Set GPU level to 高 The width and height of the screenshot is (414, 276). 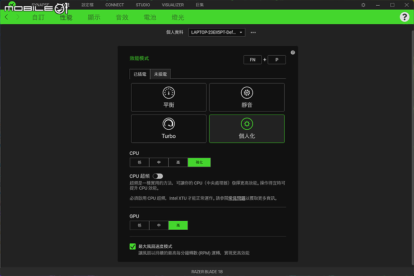(178, 226)
